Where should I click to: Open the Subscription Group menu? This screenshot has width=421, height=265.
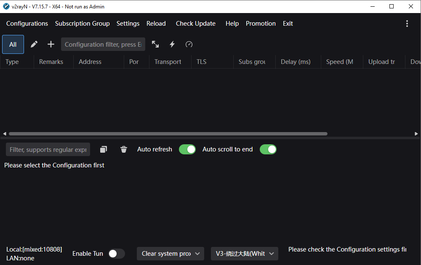(82, 24)
